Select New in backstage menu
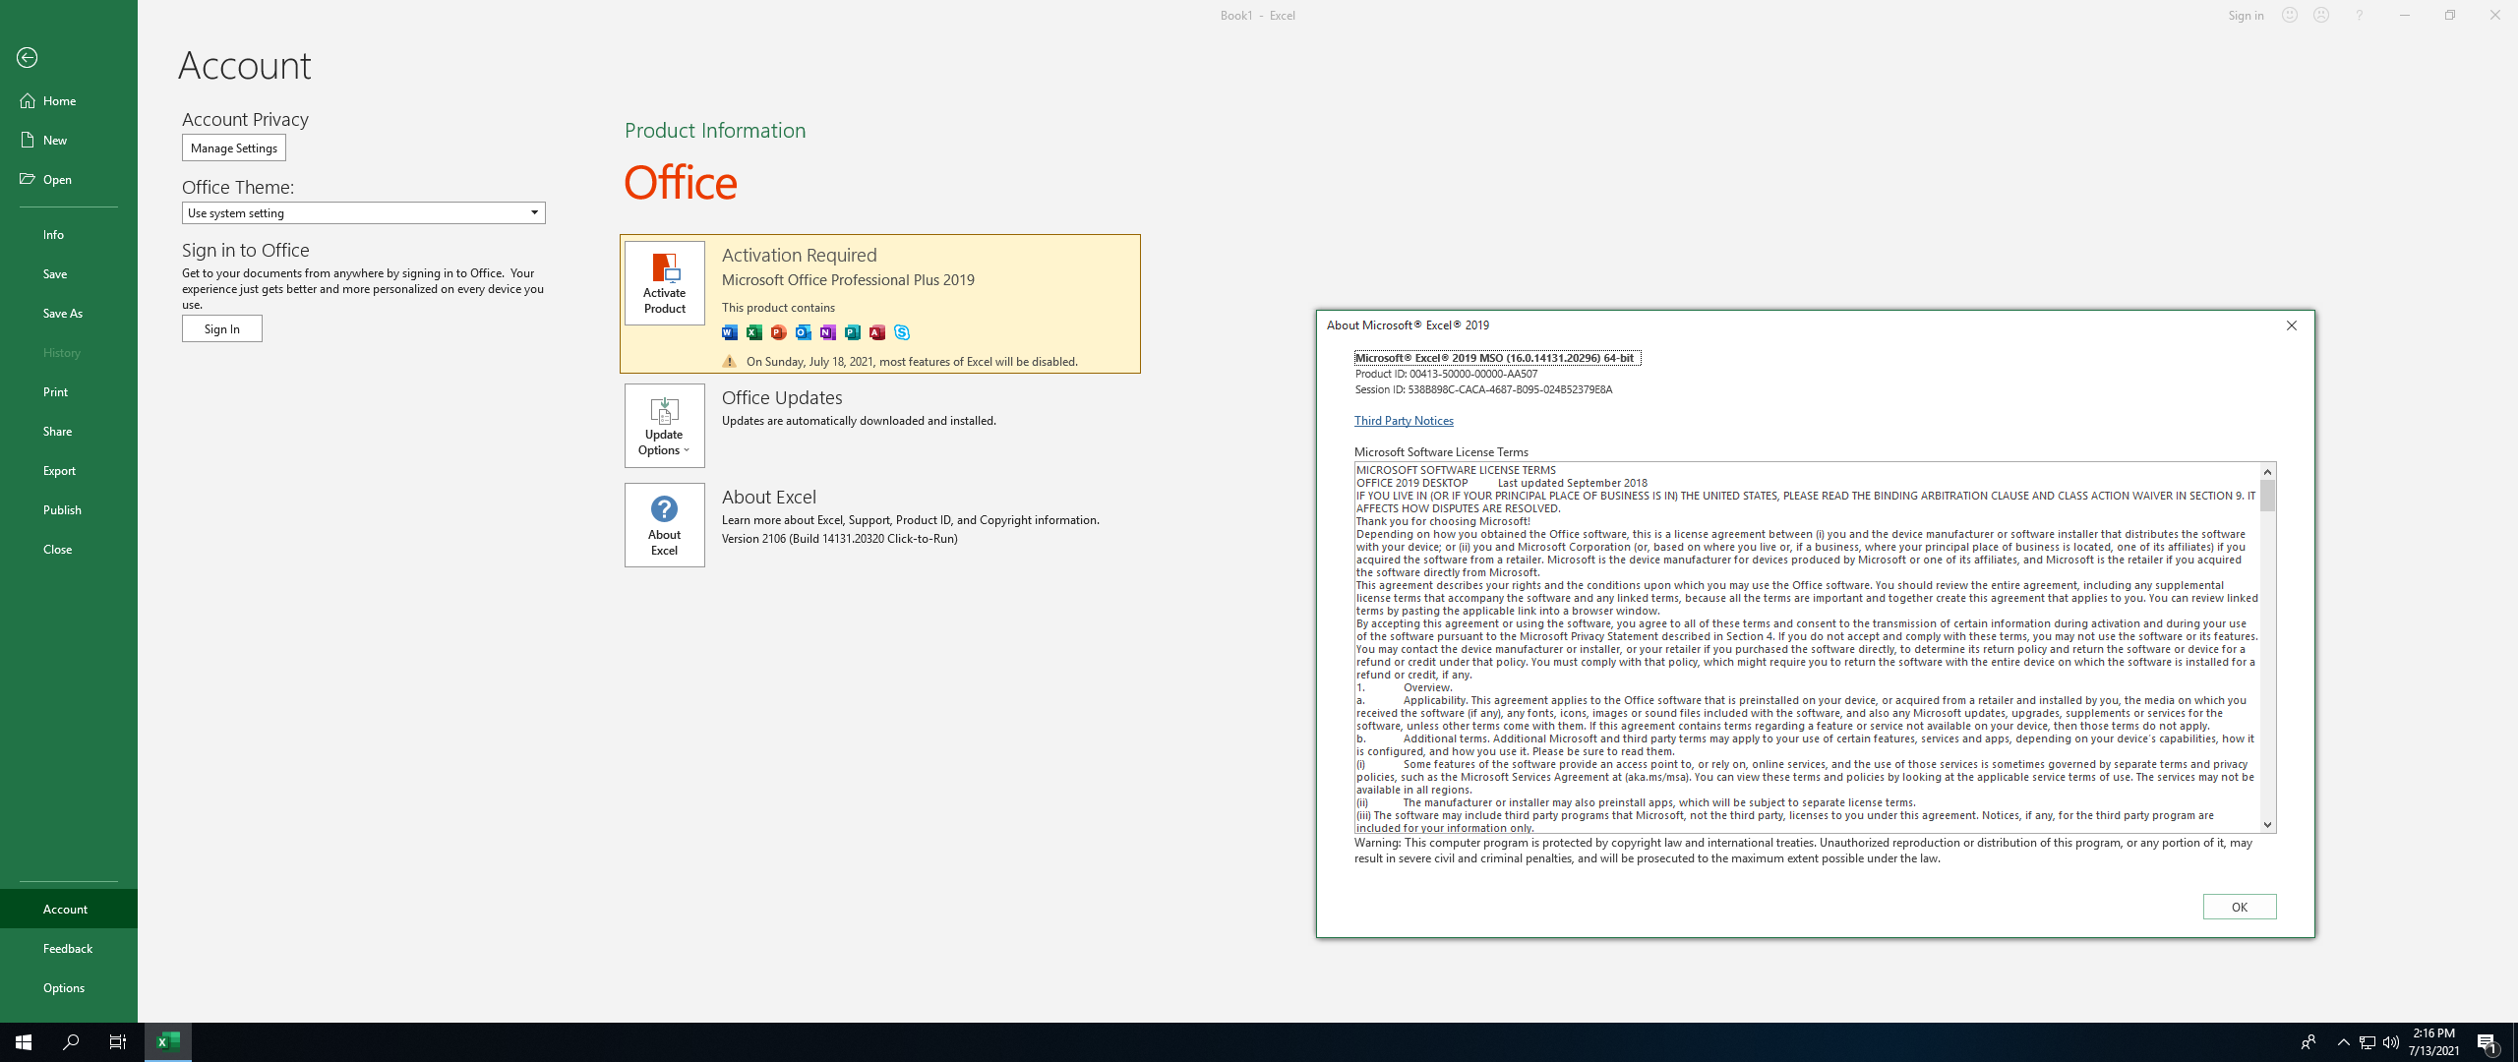Viewport: 2518px width, 1062px height. click(x=69, y=140)
